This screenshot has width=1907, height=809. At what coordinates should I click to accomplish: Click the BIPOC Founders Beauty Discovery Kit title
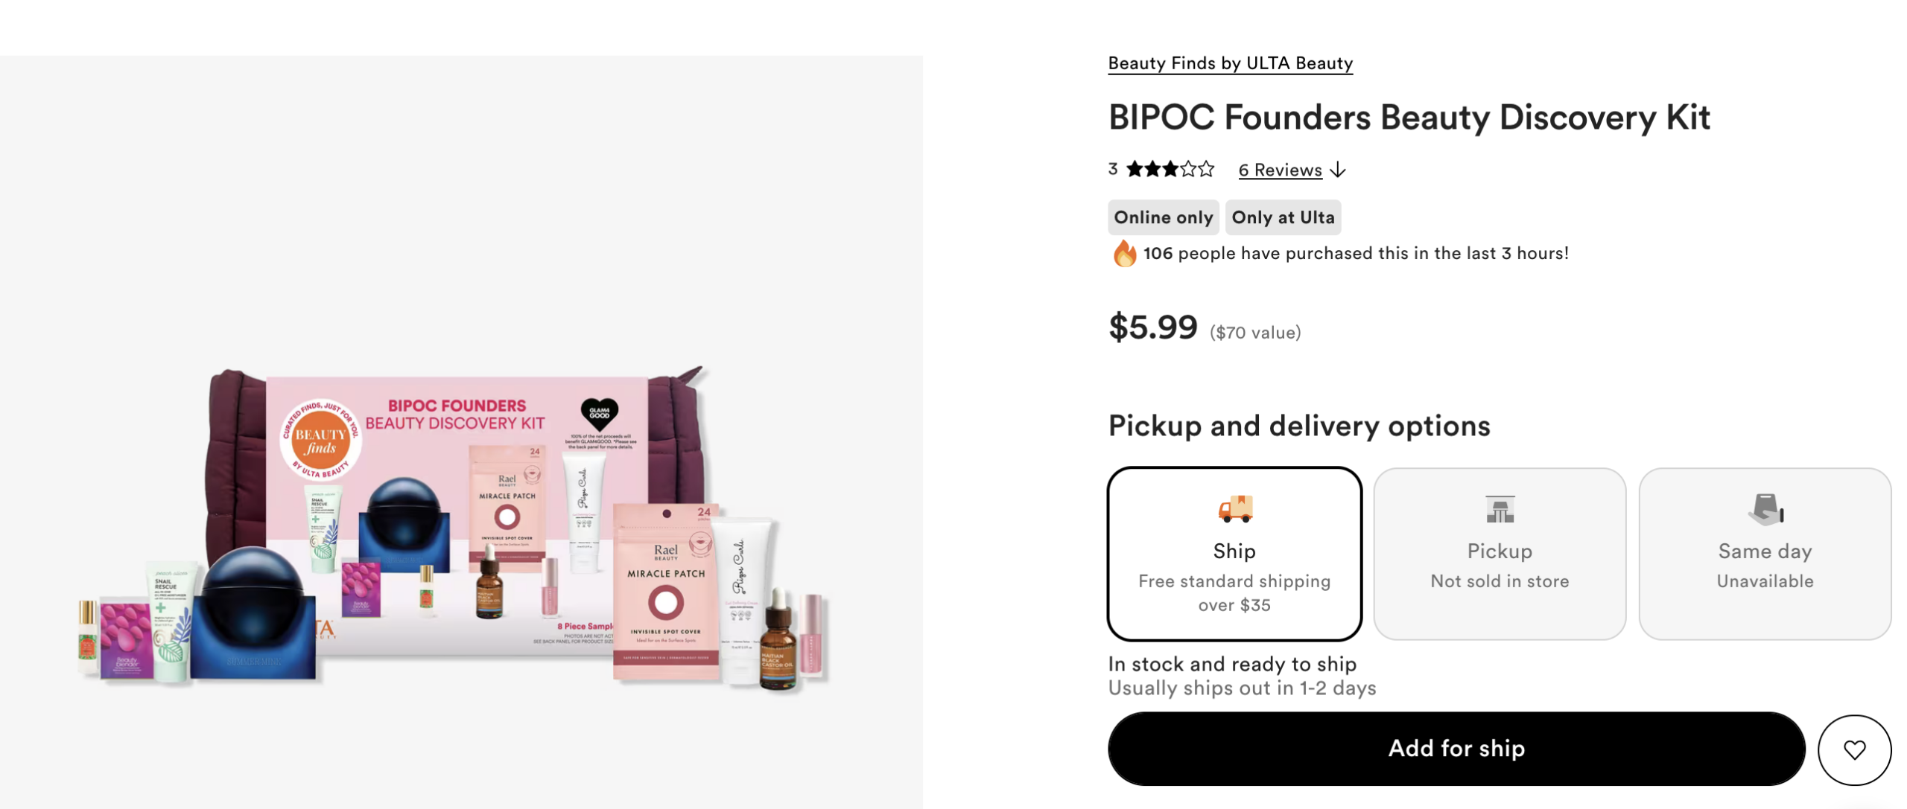pyautogui.click(x=1409, y=118)
